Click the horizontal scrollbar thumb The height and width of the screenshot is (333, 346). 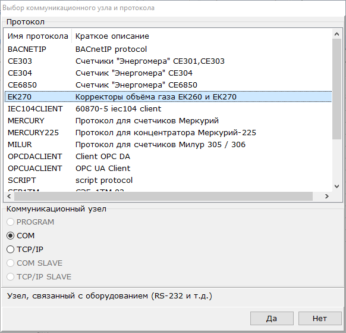[x=163, y=197]
